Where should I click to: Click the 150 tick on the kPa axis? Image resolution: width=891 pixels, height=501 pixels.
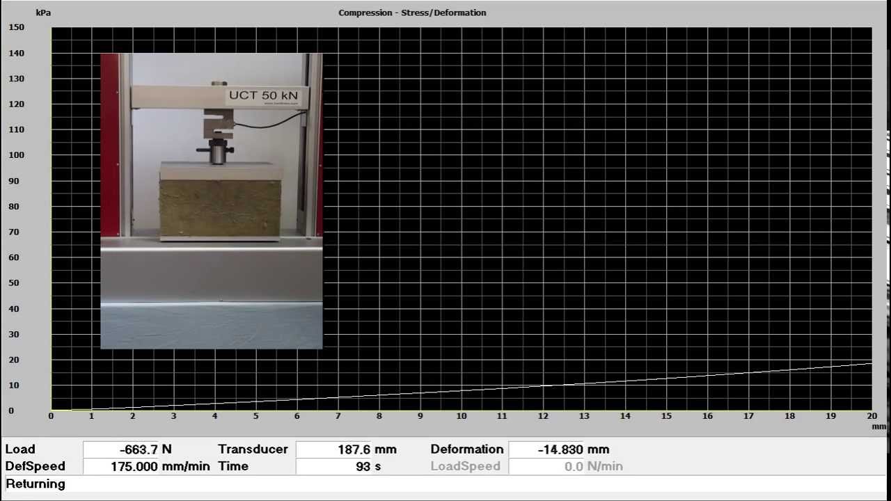[16, 27]
